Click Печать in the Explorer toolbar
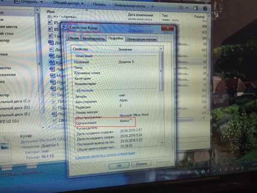 (99, 3)
